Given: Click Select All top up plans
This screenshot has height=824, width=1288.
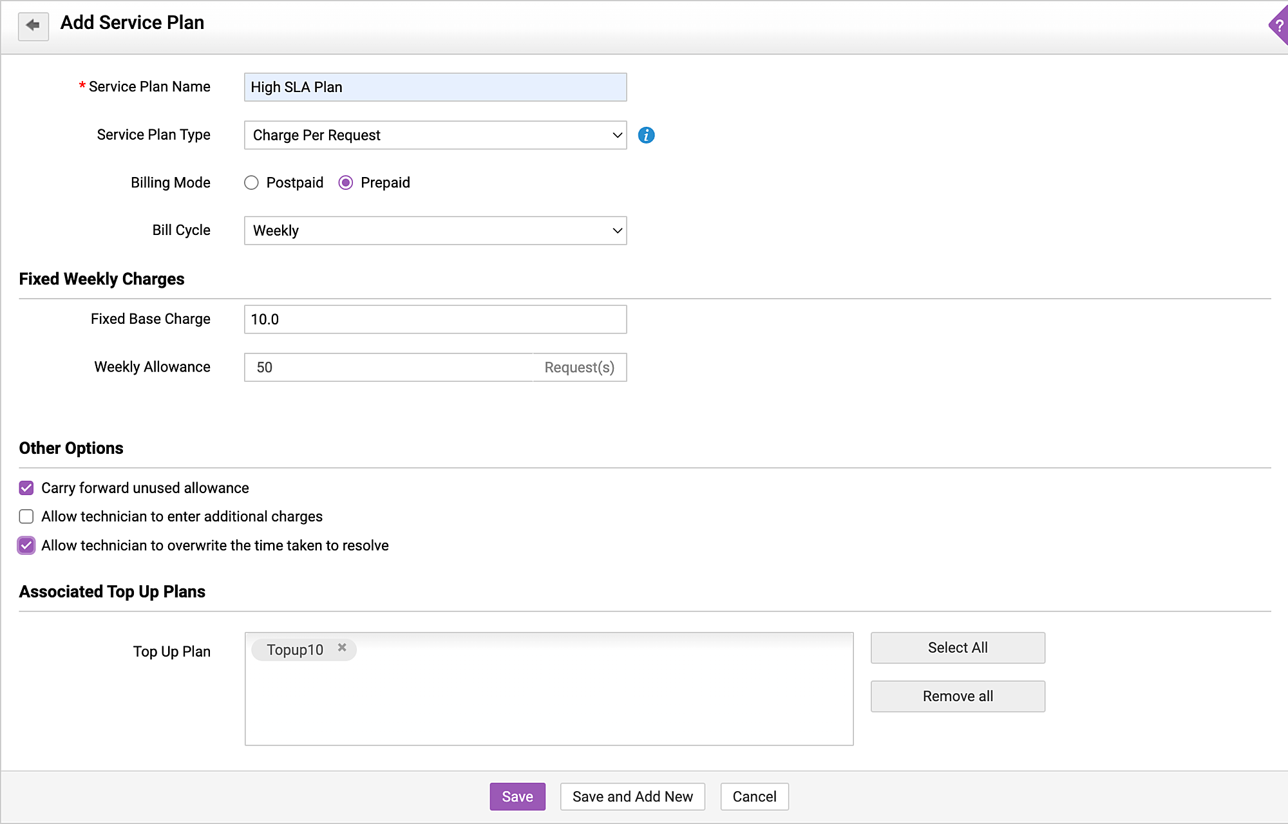Looking at the screenshot, I should [958, 648].
